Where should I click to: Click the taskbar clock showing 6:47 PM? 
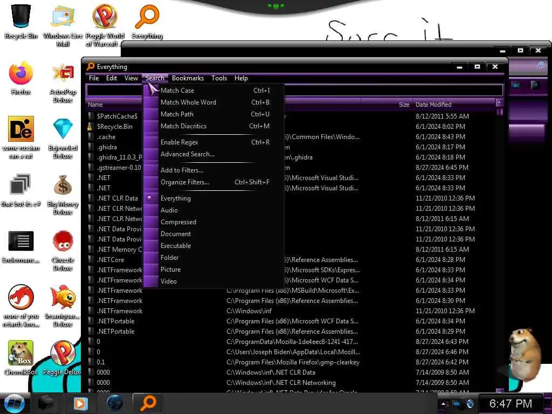pos(510,404)
